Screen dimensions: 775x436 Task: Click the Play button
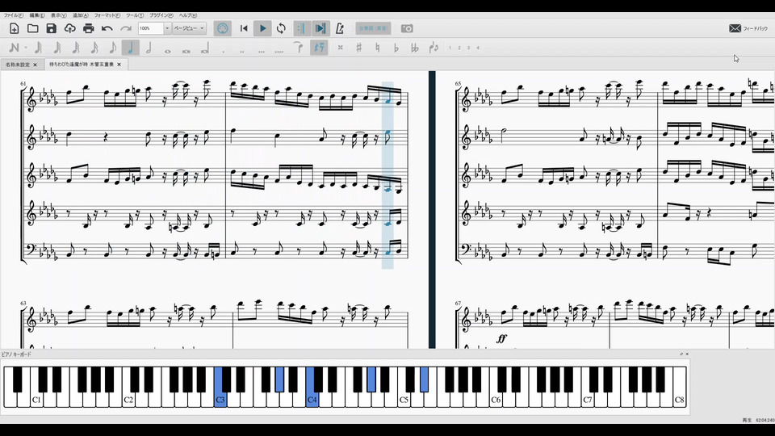(x=262, y=29)
